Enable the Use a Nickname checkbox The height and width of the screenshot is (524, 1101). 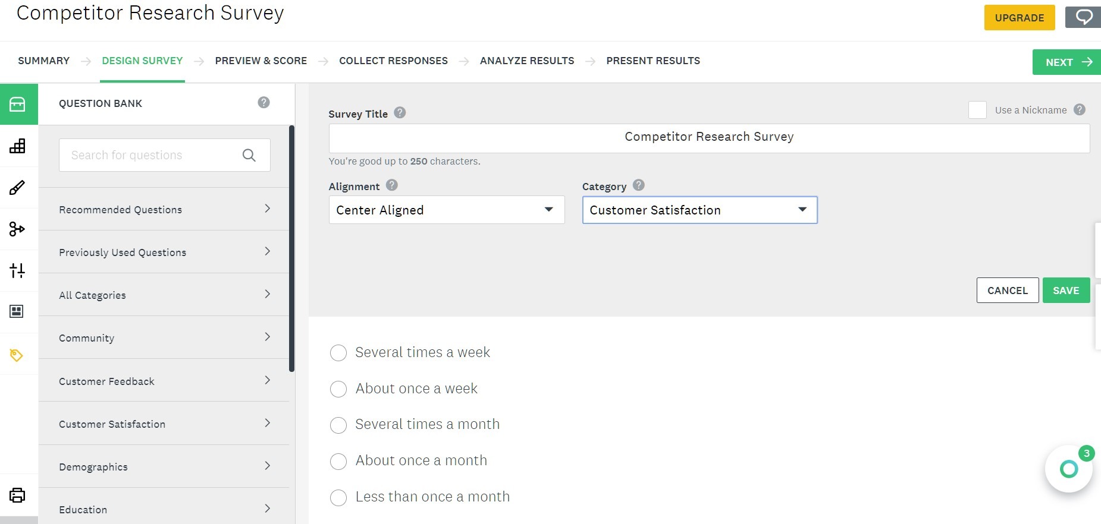pyautogui.click(x=977, y=110)
